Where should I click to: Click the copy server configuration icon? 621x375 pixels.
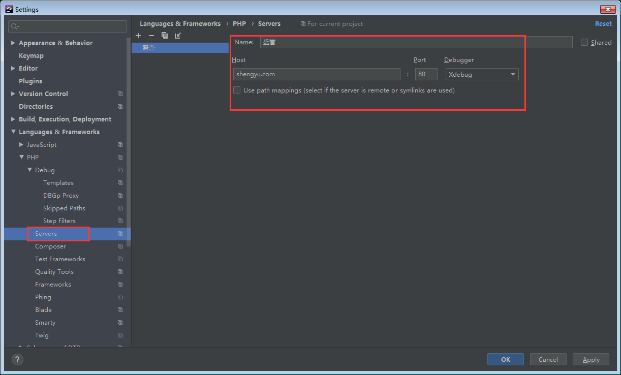164,36
